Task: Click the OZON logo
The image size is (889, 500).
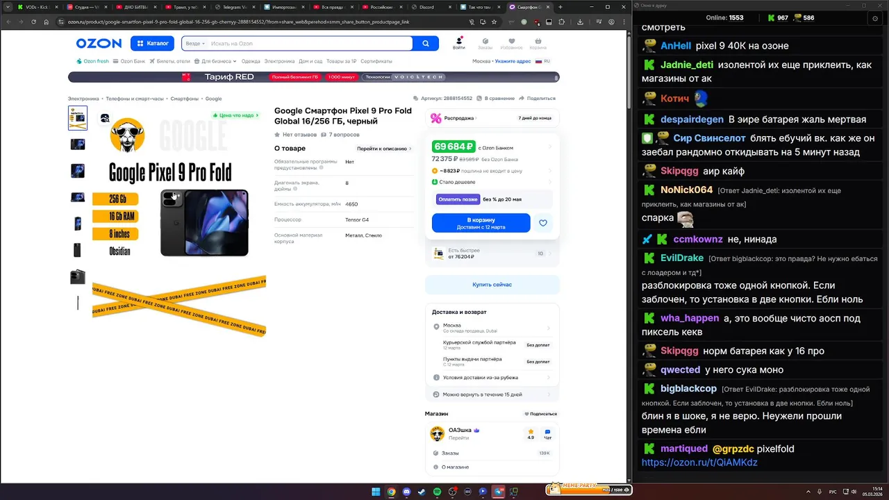Action: pyautogui.click(x=99, y=43)
